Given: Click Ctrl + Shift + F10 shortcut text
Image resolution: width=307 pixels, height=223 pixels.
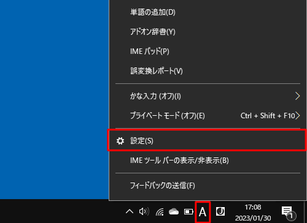Looking at the screenshot, I should click(268, 116).
